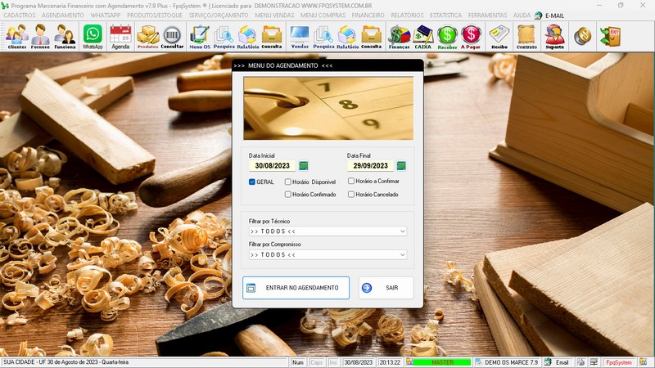Open the WHATSAPP menu
The image size is (655, 368).
[106, 16]
